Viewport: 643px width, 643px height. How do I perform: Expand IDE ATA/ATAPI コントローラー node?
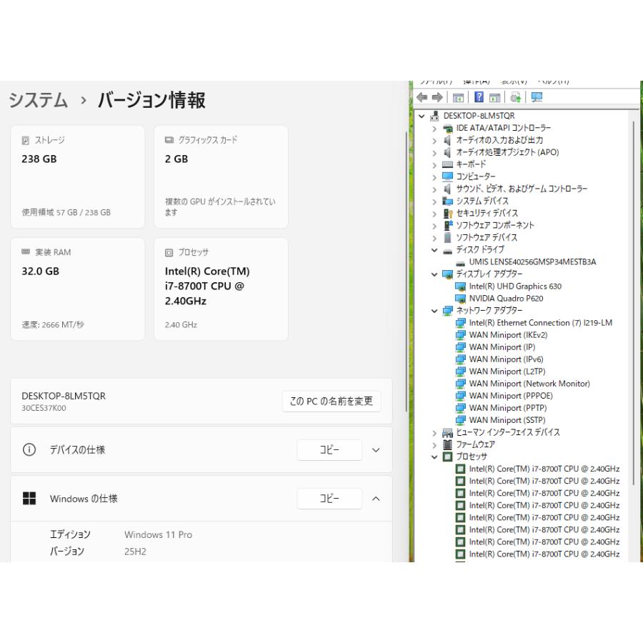434,129
